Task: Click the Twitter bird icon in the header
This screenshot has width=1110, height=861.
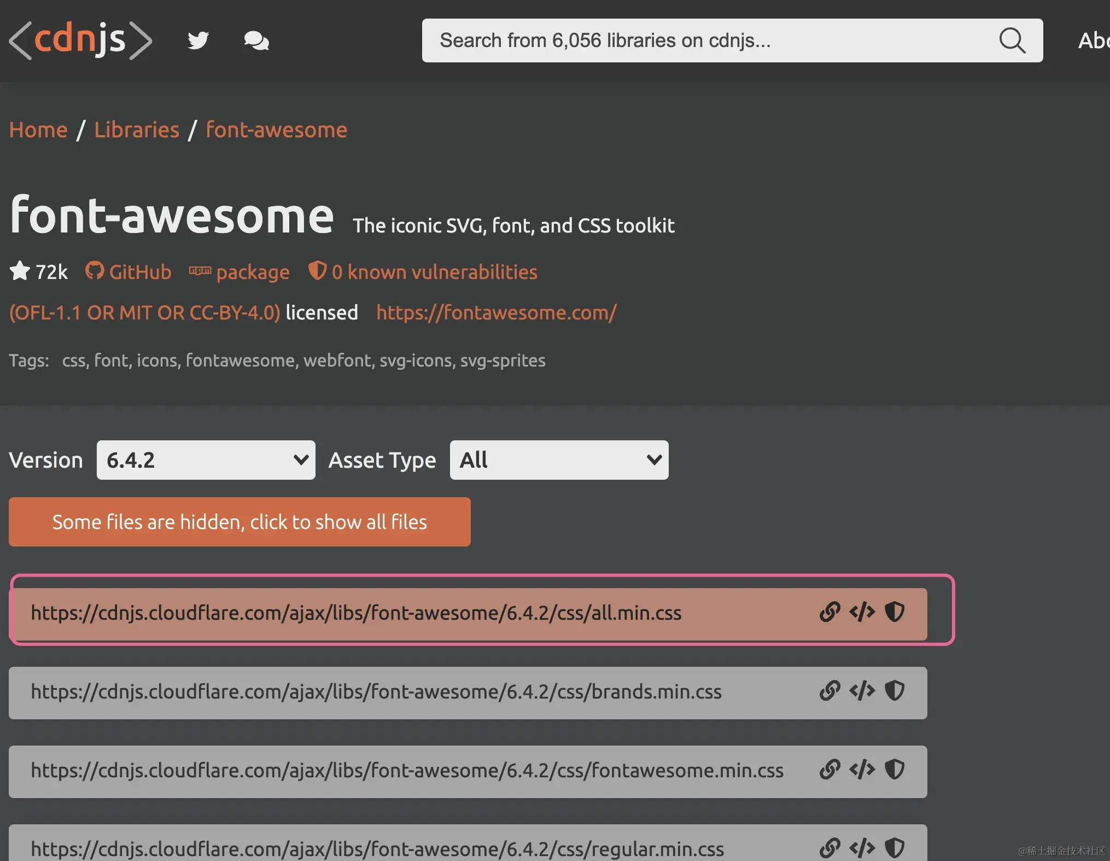Action: tap(198, 40)
